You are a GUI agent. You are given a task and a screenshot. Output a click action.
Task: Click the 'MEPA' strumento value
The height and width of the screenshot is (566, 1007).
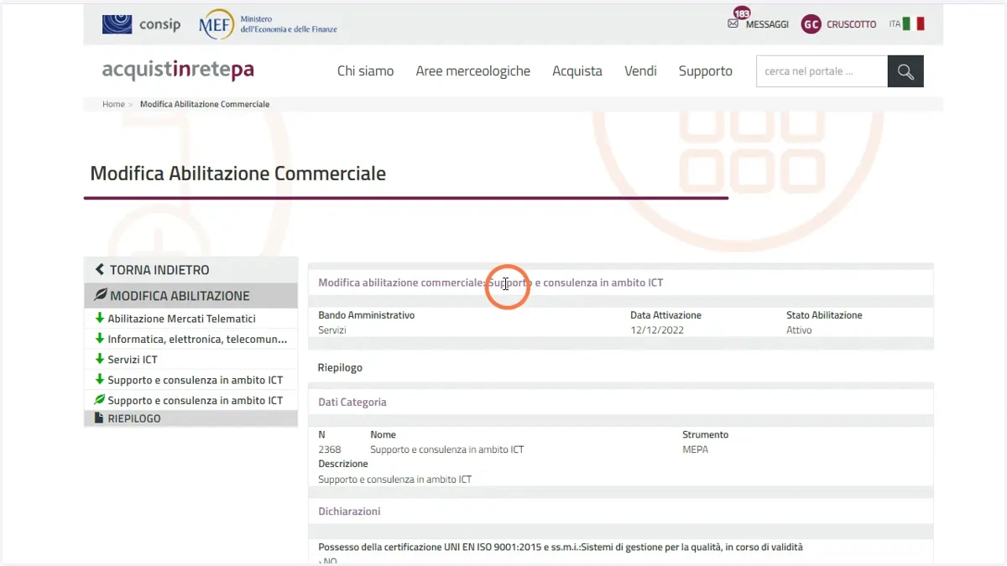[695, 449]
